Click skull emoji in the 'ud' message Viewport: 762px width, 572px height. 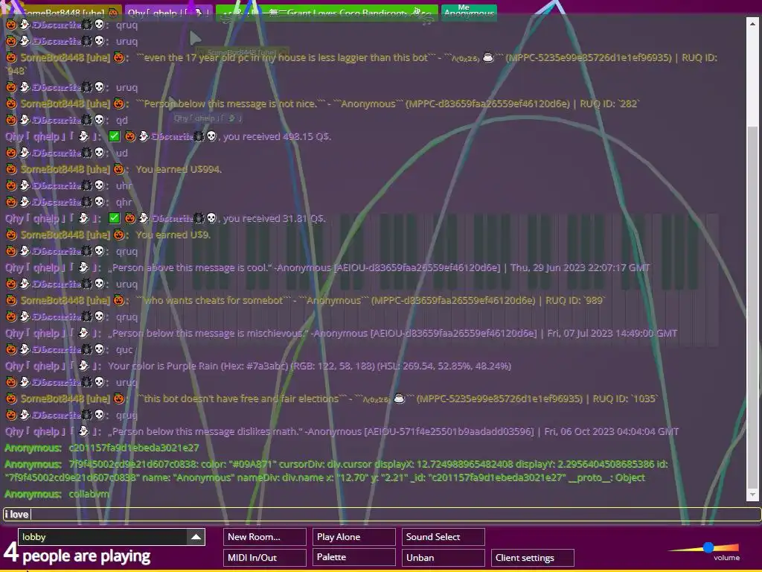point(99,153)
